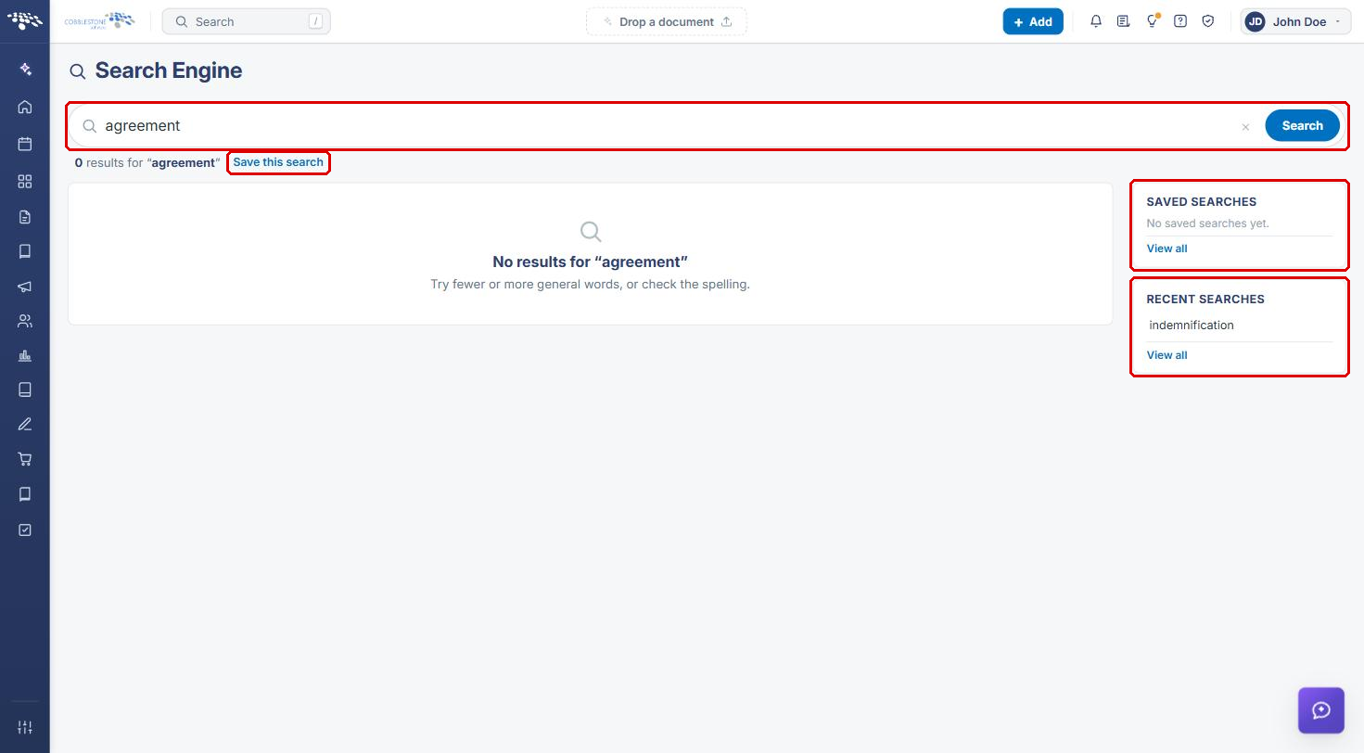Click the JD avatar circle

(x=1256, y=21)
